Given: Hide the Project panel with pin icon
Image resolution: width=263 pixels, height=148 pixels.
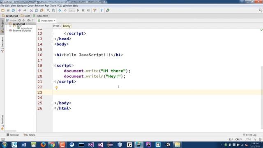Looking at the screenshot, I should pos(34,20).
